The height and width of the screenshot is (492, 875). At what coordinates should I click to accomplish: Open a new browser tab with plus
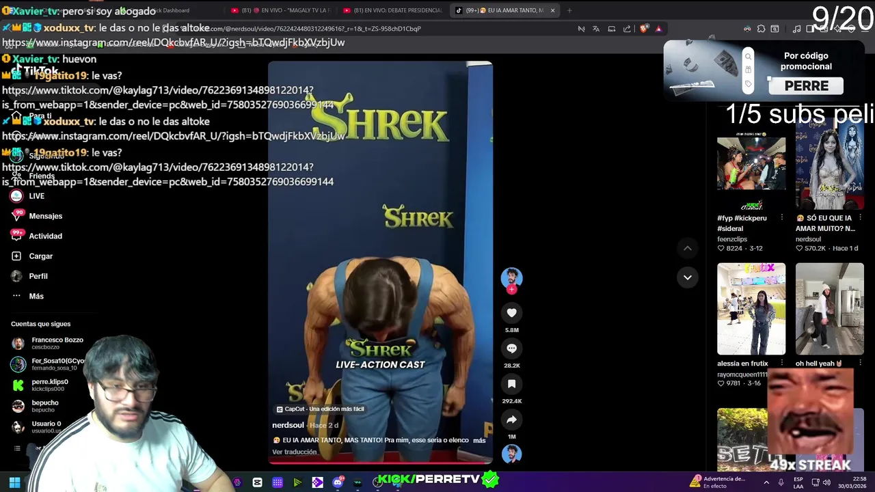[x=569, y=10]
